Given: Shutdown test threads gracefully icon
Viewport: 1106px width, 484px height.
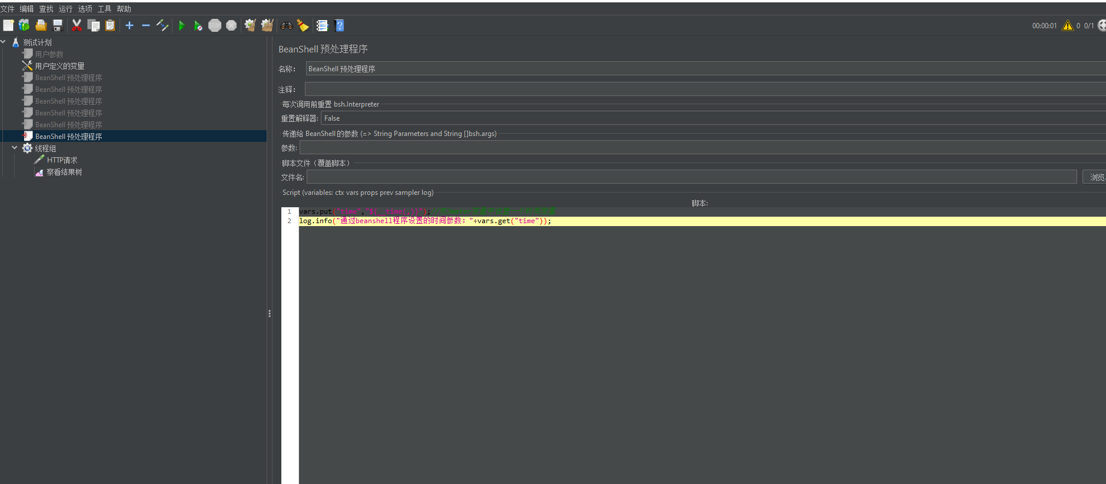Looking at the screenshot, I should coord(231,25).
